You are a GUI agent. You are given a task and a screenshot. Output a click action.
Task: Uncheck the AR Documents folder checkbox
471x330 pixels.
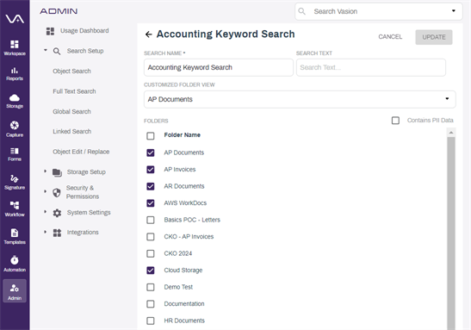151,186
